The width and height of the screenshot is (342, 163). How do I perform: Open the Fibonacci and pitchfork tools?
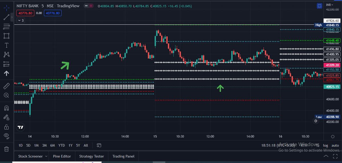[6, 27]
